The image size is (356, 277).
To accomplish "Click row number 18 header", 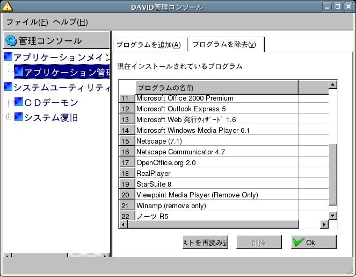I will click(x=127, y=174).
